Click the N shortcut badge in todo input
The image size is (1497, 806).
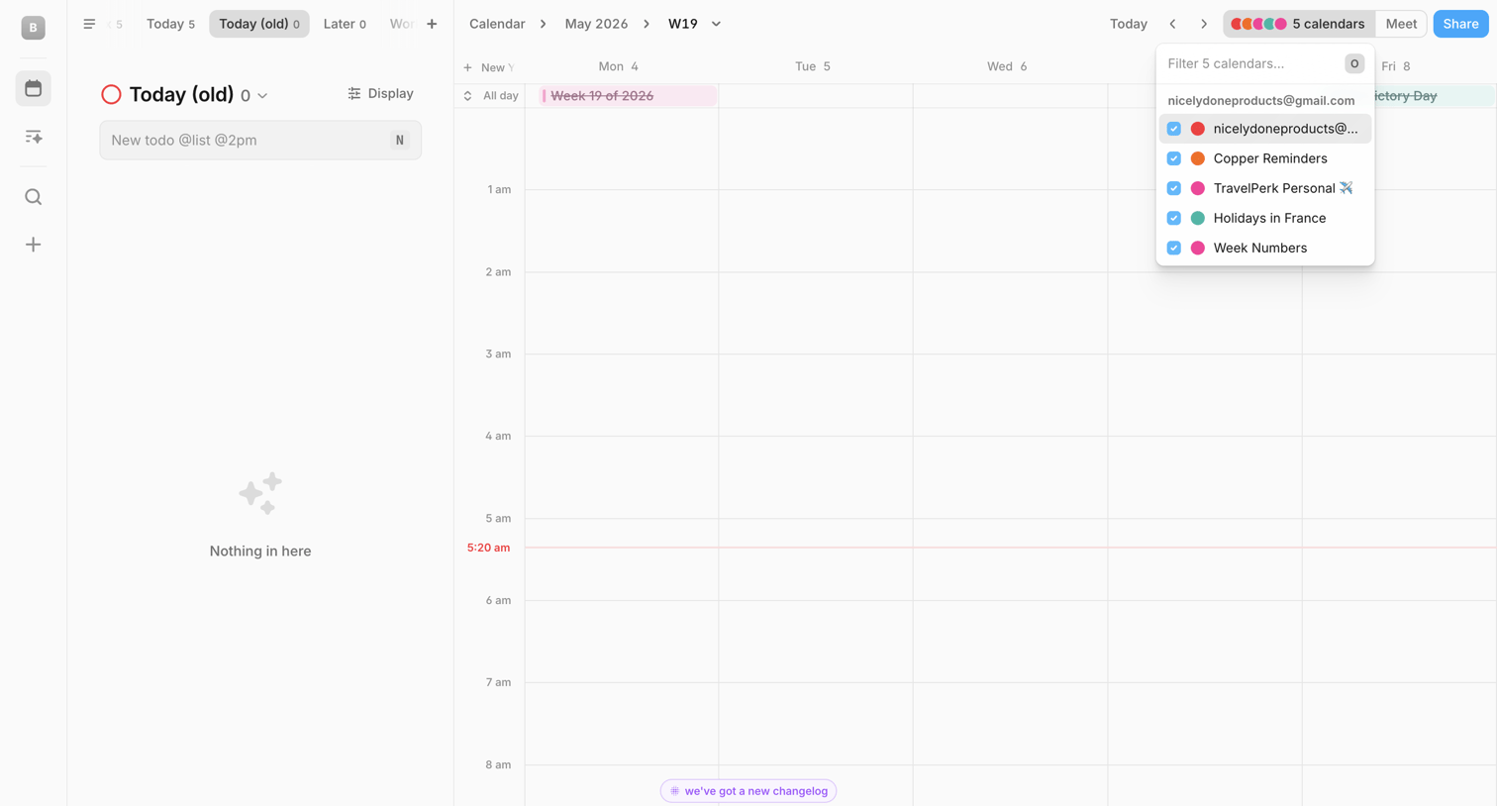(x=399, y=141)
